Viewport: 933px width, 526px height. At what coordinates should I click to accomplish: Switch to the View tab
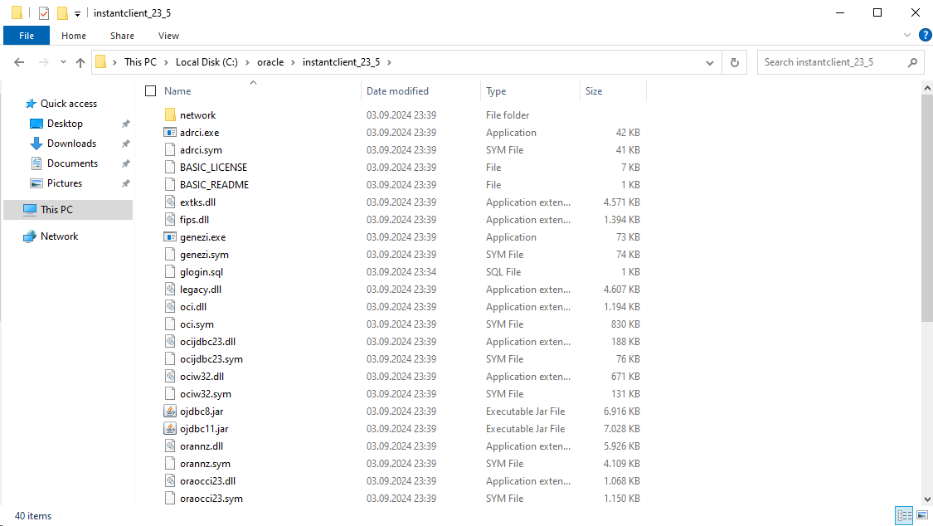point(168,36)
